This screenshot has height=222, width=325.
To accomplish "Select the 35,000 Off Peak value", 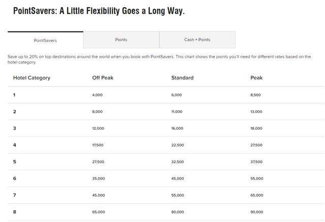I will coord(99,178).
